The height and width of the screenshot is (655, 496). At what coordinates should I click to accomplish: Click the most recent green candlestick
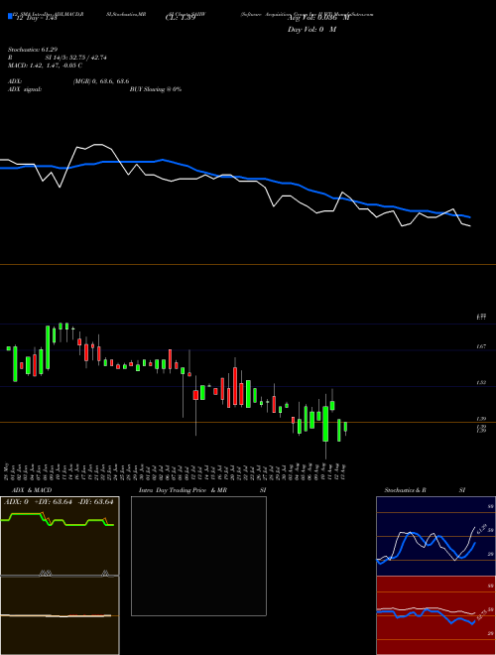tap(345, 428)
